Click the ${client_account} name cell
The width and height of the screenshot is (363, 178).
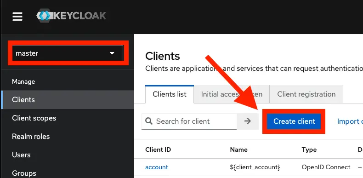255,167
